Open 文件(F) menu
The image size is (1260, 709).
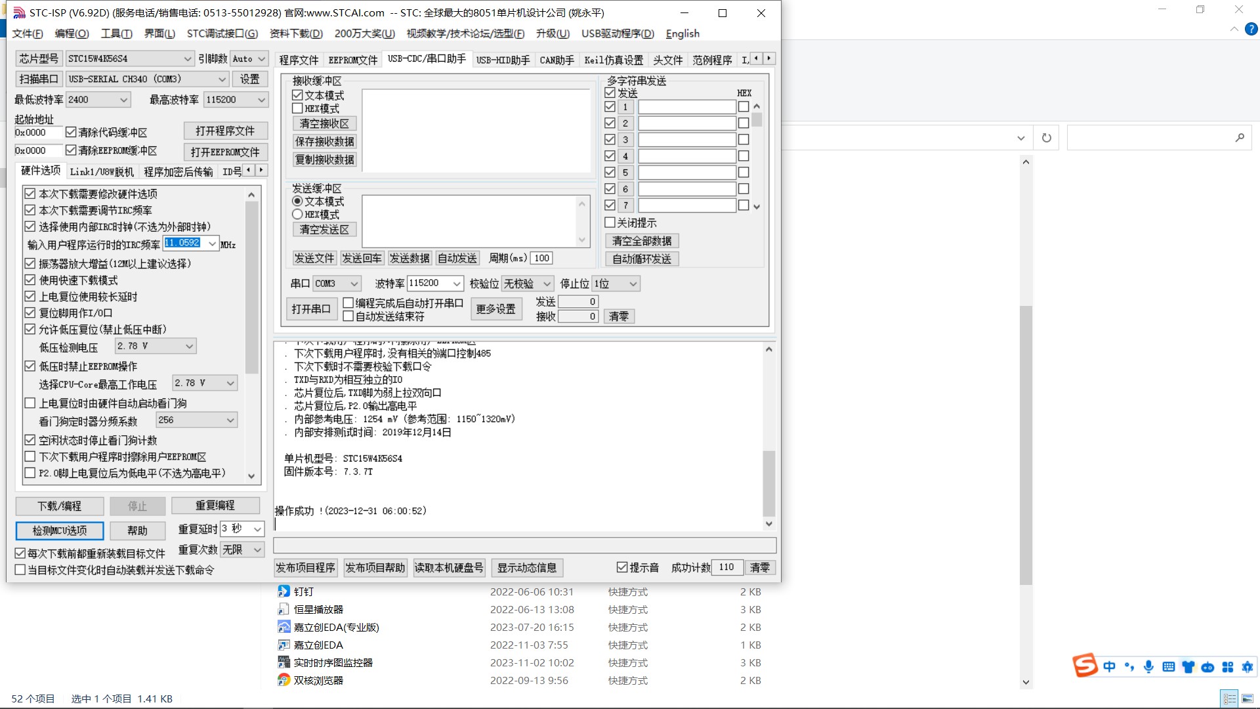point(28,33)
